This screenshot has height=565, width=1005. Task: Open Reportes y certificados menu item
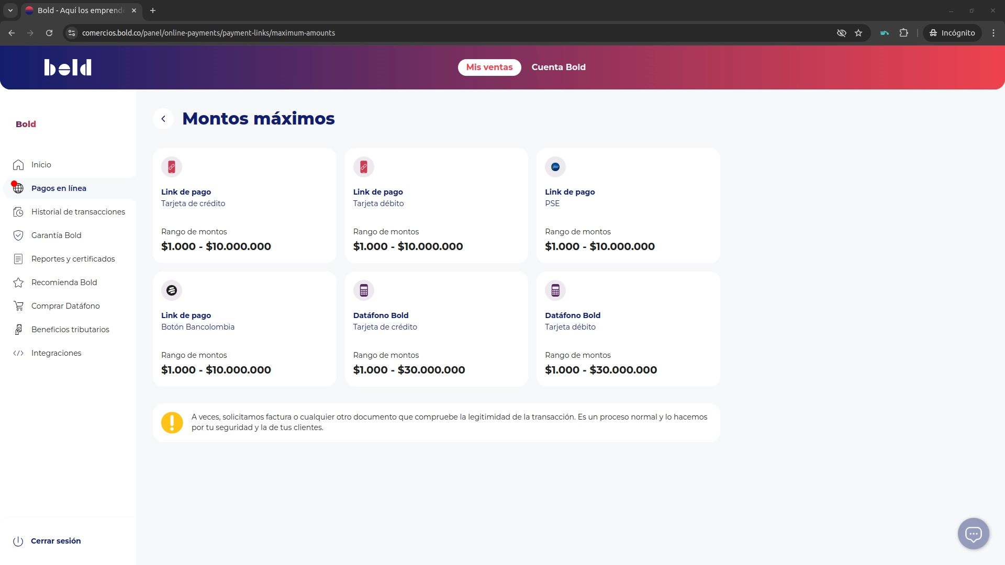(x=73, y=259)
